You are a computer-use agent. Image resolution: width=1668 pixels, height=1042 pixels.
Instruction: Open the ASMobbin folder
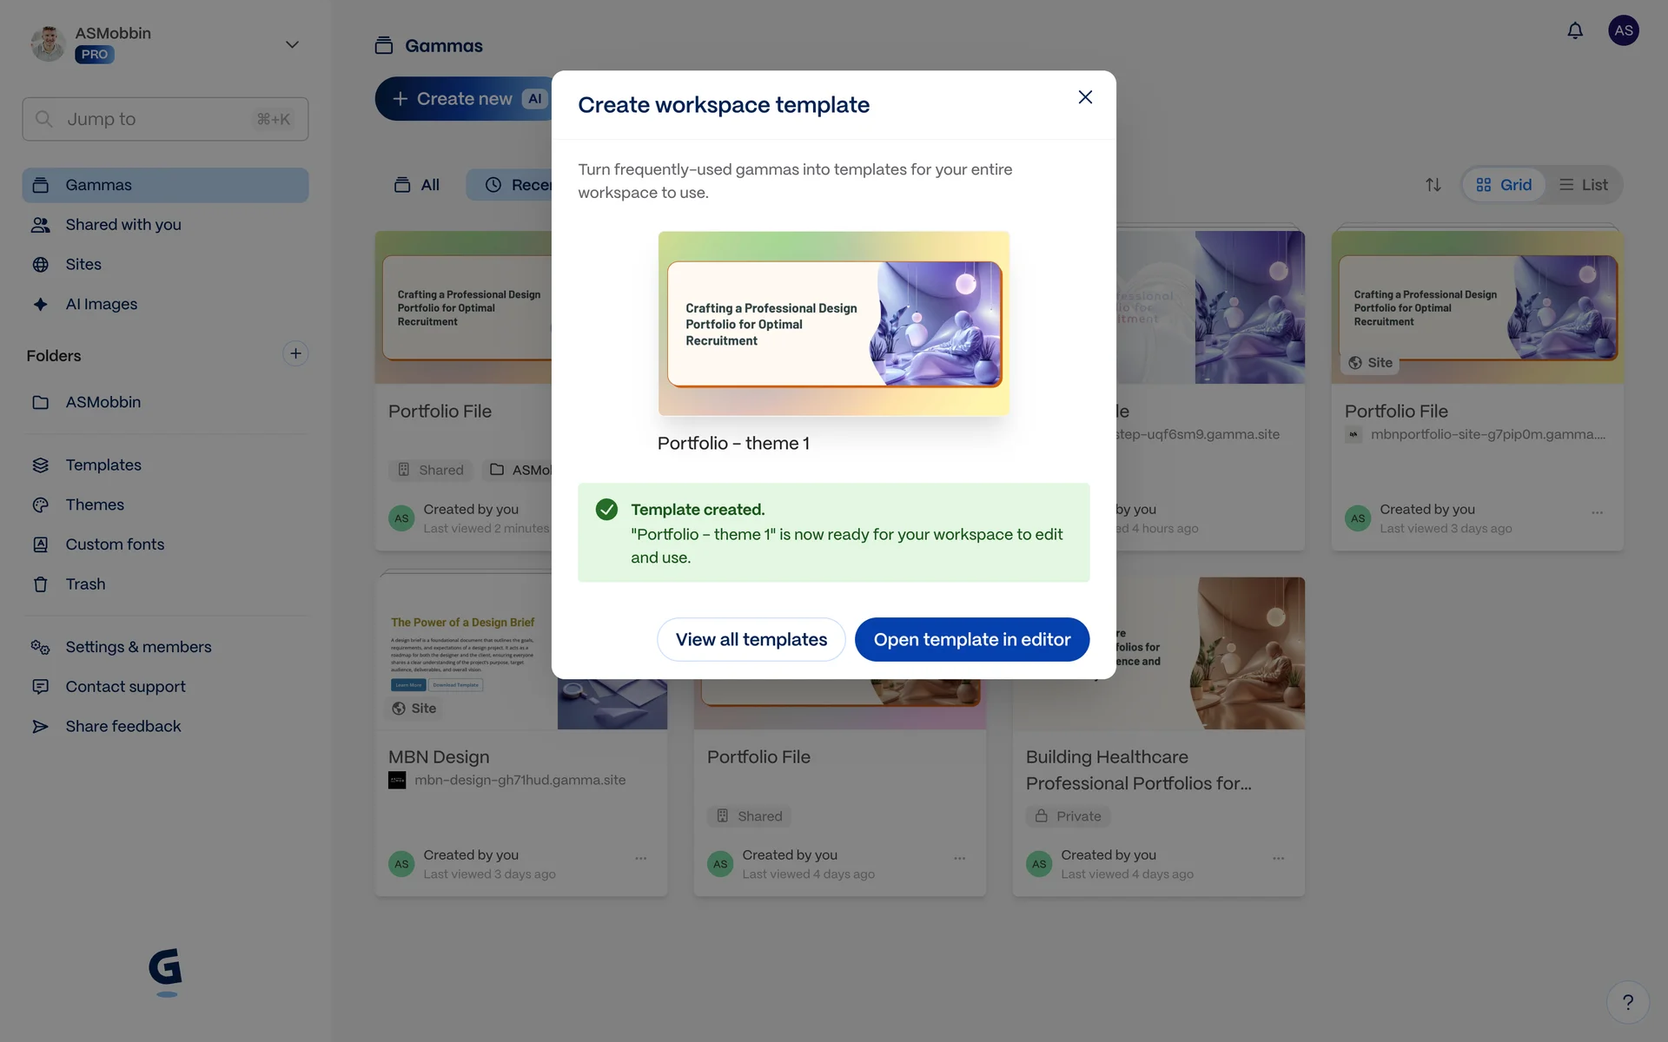click(103, 402)
